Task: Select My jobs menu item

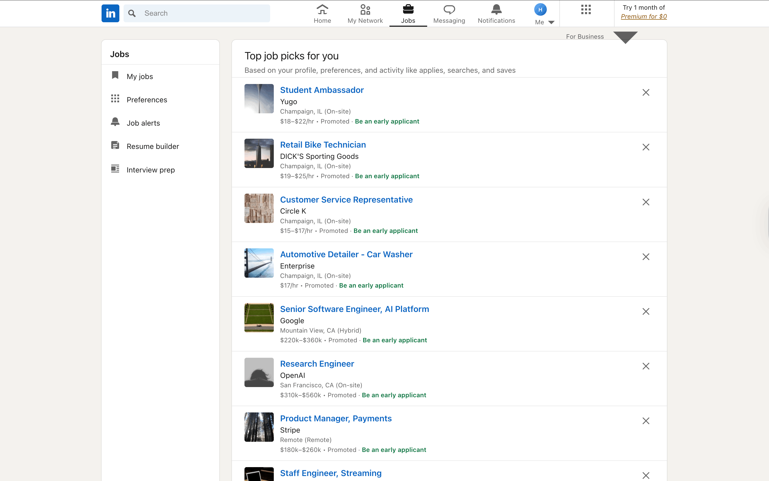Action: point(160,76)
